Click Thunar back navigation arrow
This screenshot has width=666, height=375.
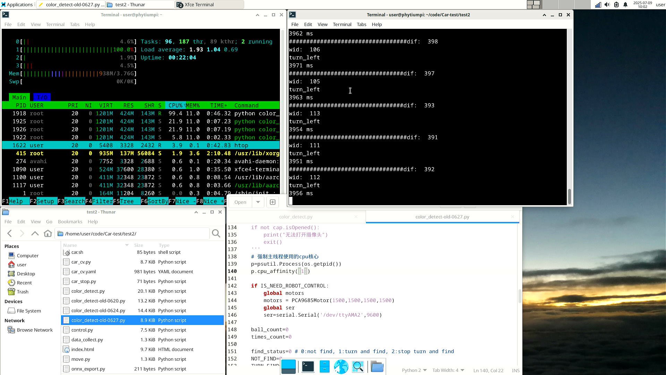[x=9, y=234]
